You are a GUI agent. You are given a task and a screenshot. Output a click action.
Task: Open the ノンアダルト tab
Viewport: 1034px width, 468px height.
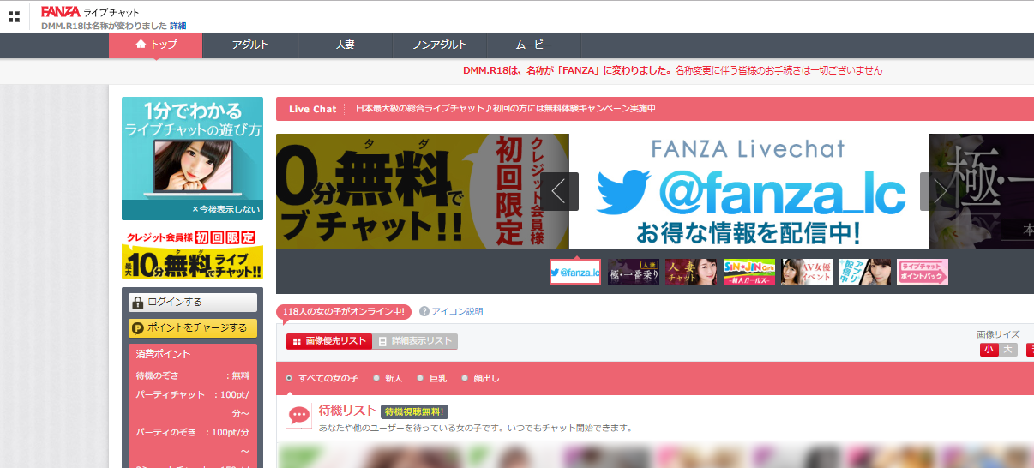pos(440,45)
